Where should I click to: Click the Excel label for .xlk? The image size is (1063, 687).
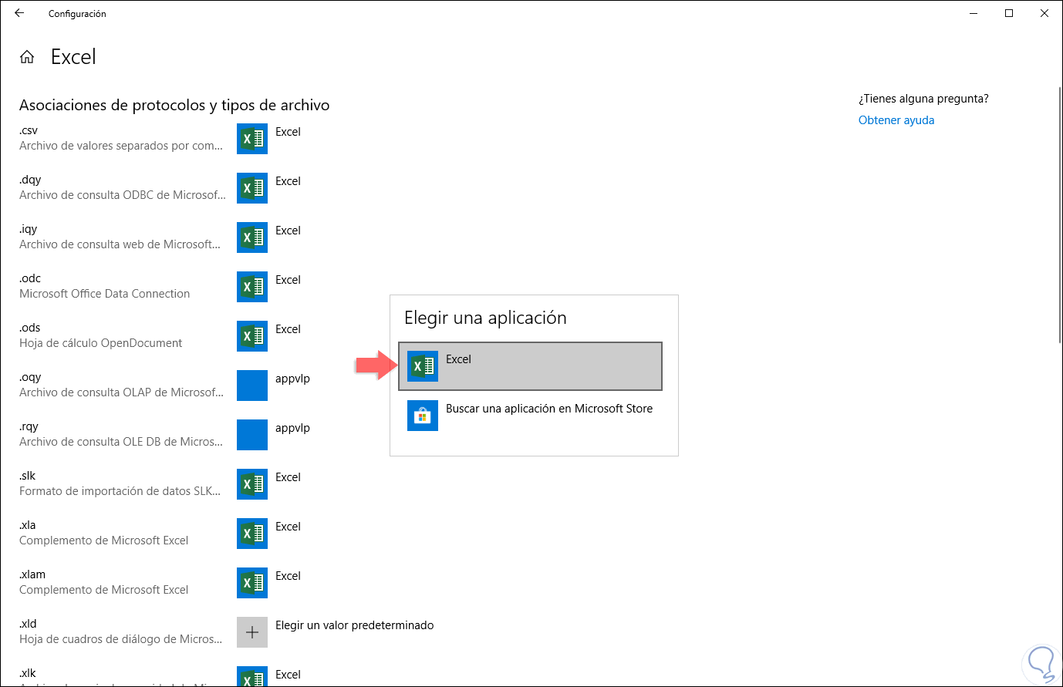288,675
